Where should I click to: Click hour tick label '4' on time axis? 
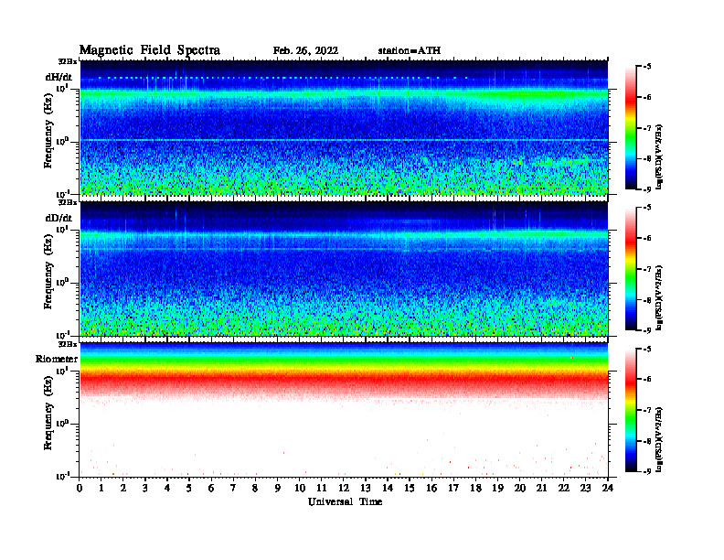[167, 488]
